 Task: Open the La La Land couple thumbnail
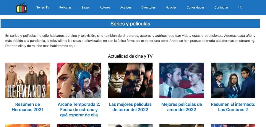(181, 80)
